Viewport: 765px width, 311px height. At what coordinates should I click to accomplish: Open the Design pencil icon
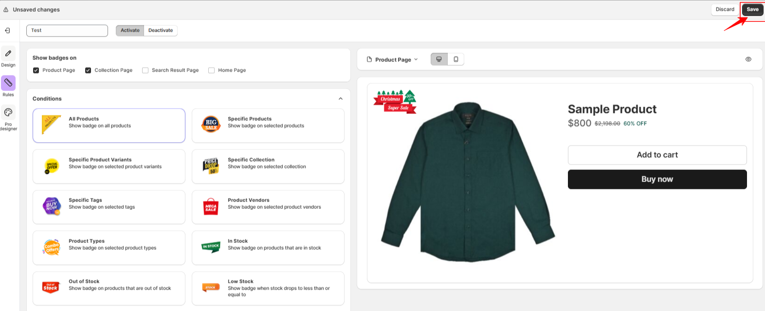(8, 54)
